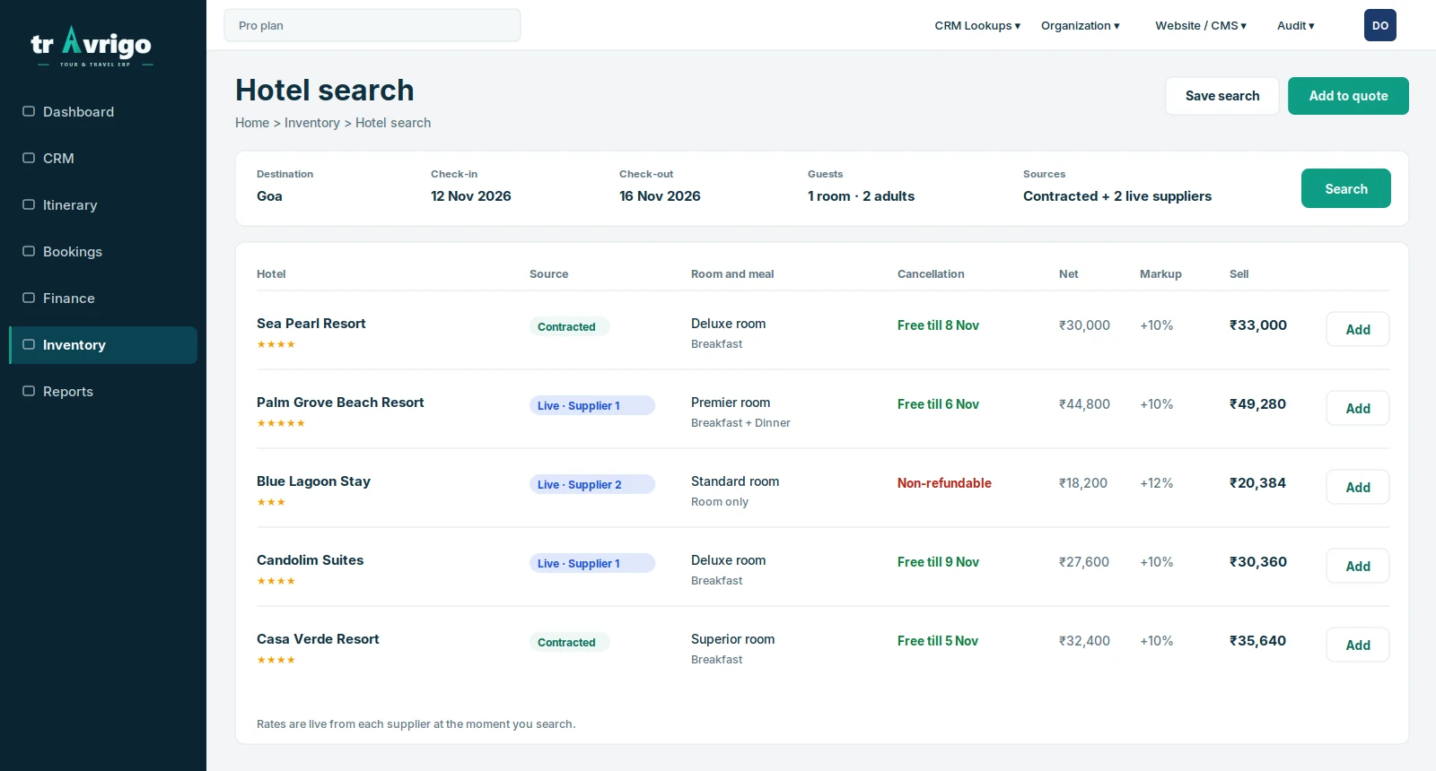Go to the CRM section
This screenshot has width=1436, height=771.
[103, 159]
